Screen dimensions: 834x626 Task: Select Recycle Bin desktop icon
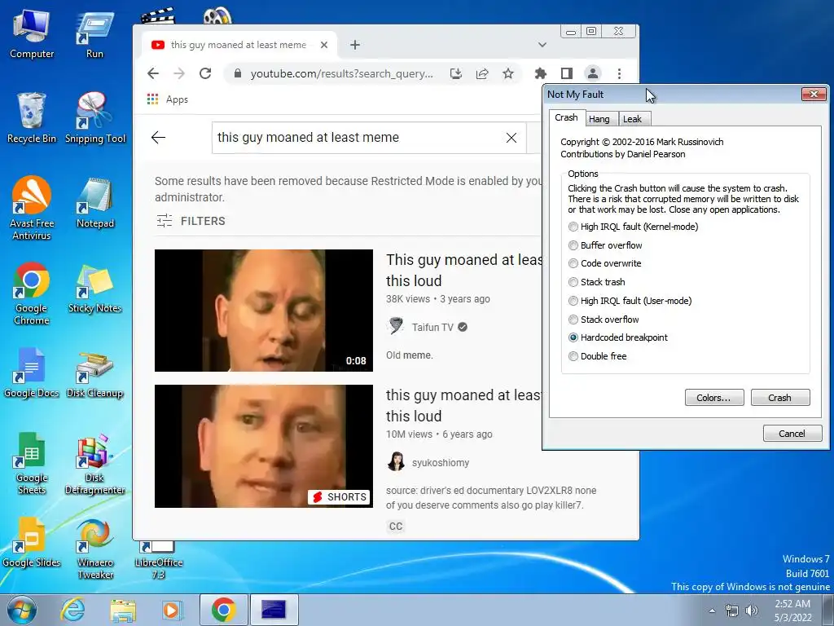point(32,118)
